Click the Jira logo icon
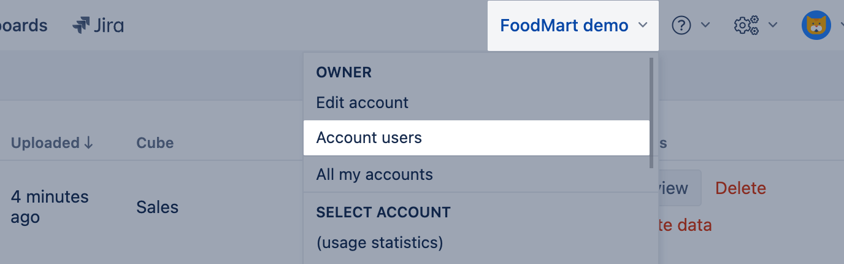Image resolution: width=844 pixels, height=264 pixels. 81,26
